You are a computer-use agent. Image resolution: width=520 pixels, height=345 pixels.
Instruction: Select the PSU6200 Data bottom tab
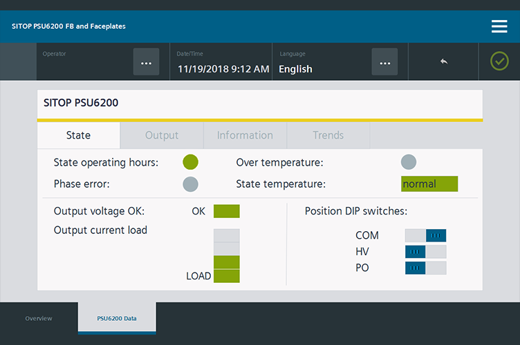(x=117, y=318)
